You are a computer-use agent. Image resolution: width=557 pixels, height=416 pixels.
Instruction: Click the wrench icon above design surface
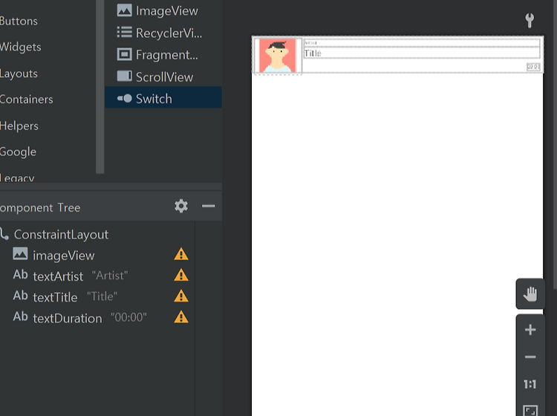(x=530, y=20)
